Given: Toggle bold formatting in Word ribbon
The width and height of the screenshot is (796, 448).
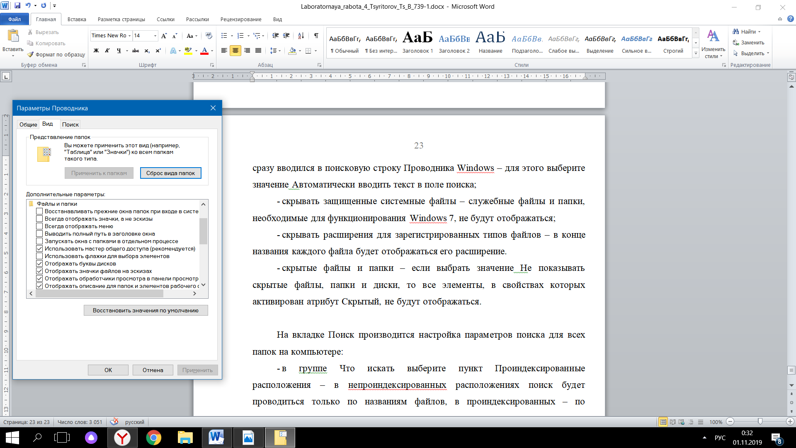Looking at the screenshot, I should click(96, 51).
